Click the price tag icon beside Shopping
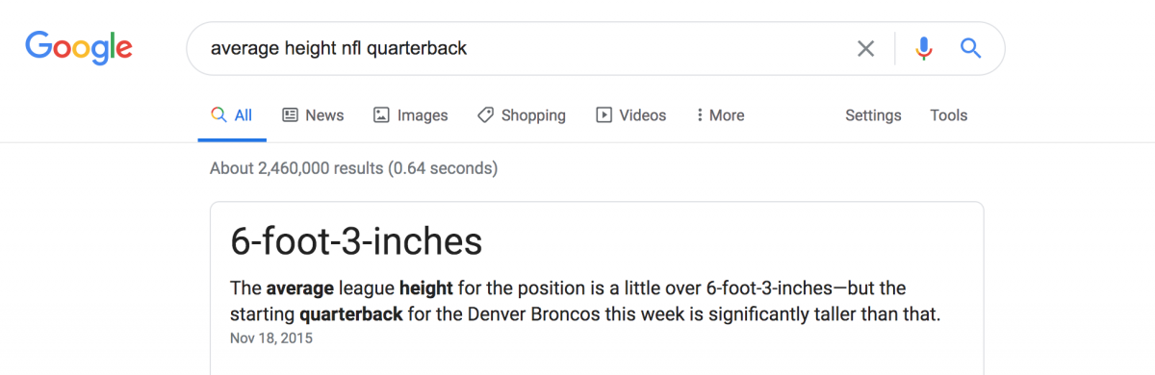This screenshot has height=375, width=1155. [x=486, y=115]
